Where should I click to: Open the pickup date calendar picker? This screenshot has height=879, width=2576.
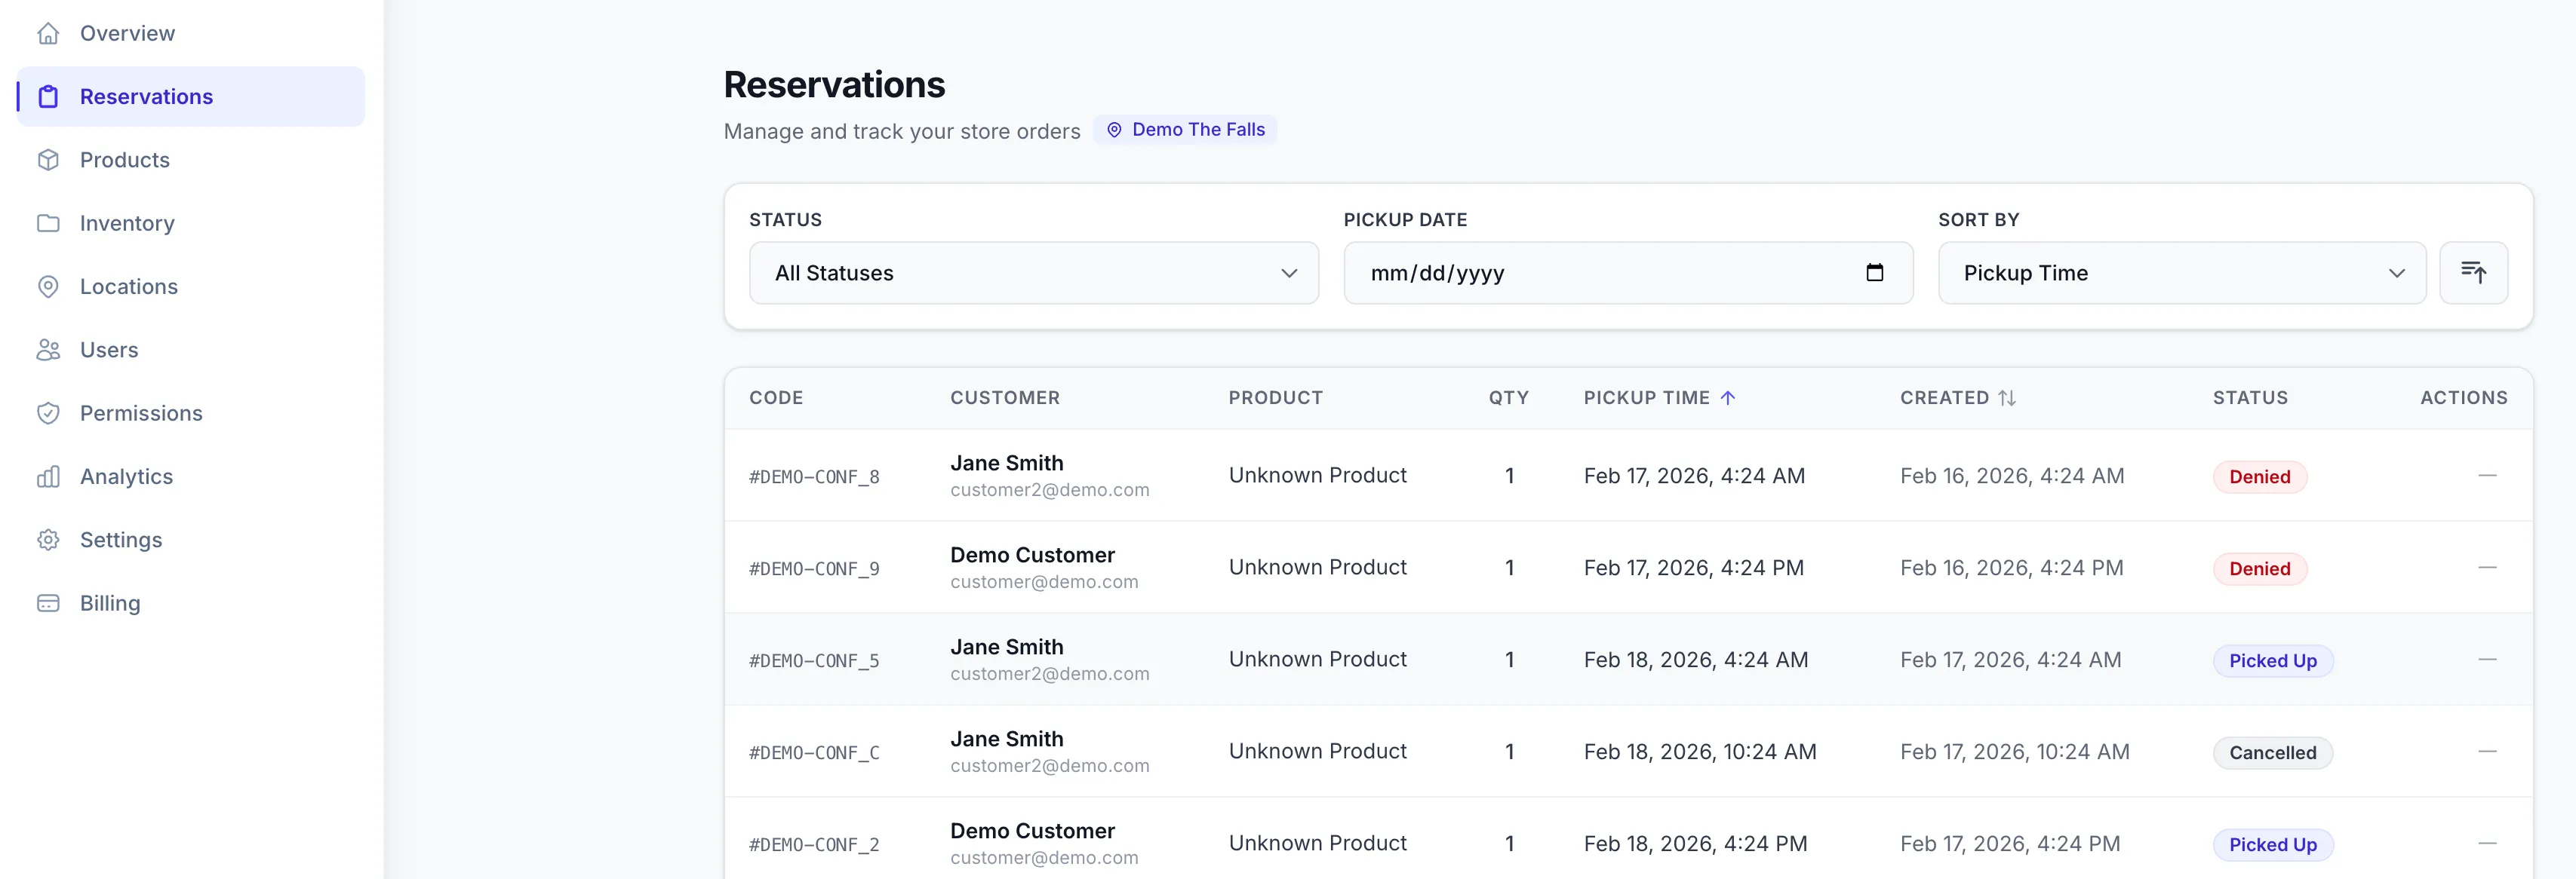pos(1874,273)
